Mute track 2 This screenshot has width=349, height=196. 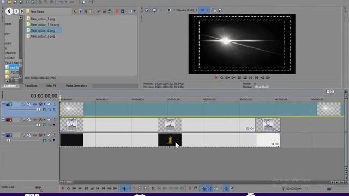click(x=49, y=120)
